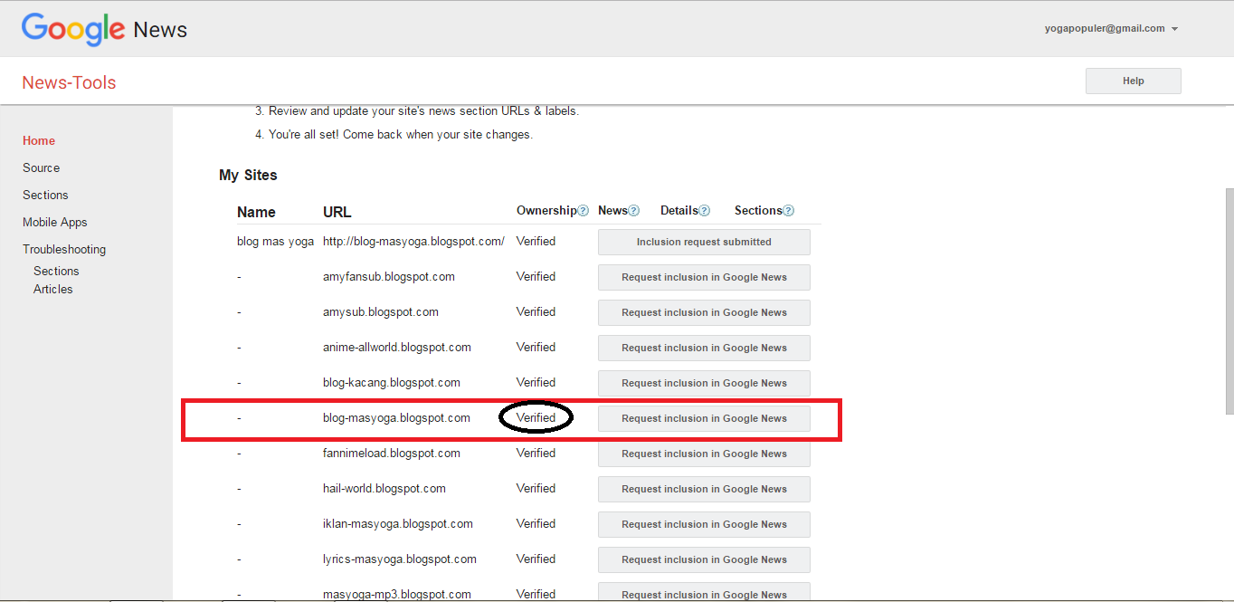Click the site name 'blog mas yoga'
Screen dimensions: 1234x602
coord(276,241)
